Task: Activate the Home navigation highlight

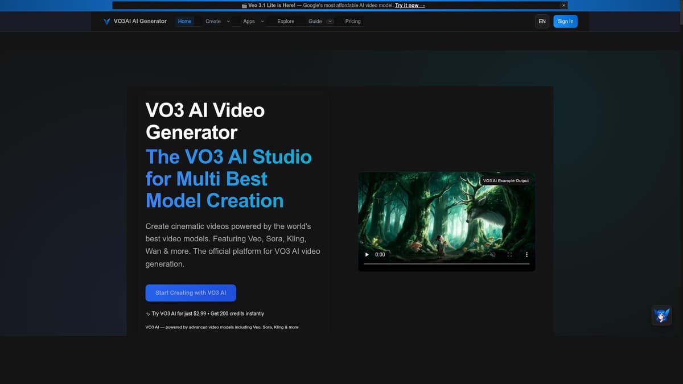Action: pos(184,21)
